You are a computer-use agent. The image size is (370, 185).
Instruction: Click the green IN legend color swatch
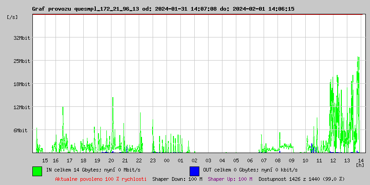coord(37,171)
